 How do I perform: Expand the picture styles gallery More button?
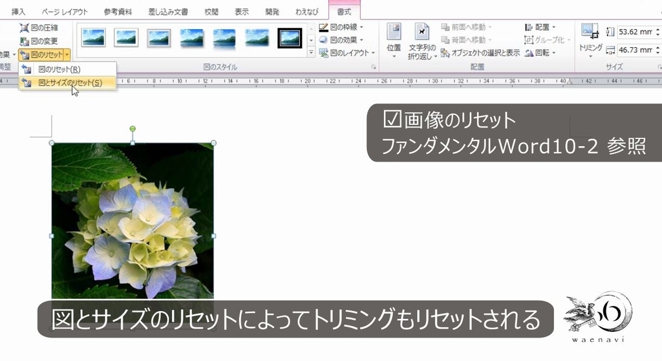coord(311,52)
